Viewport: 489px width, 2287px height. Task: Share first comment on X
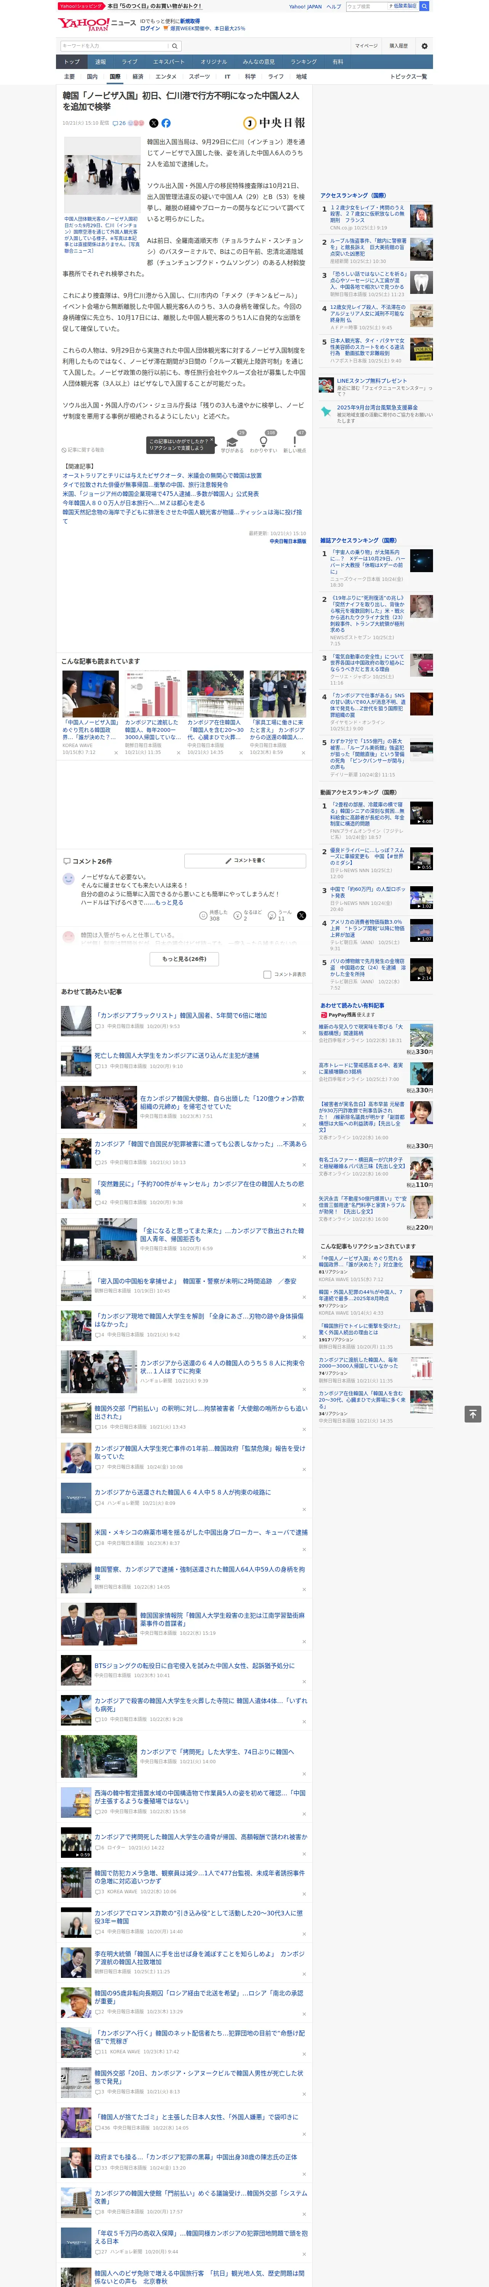pyautogui.click(x=302, y=915)
